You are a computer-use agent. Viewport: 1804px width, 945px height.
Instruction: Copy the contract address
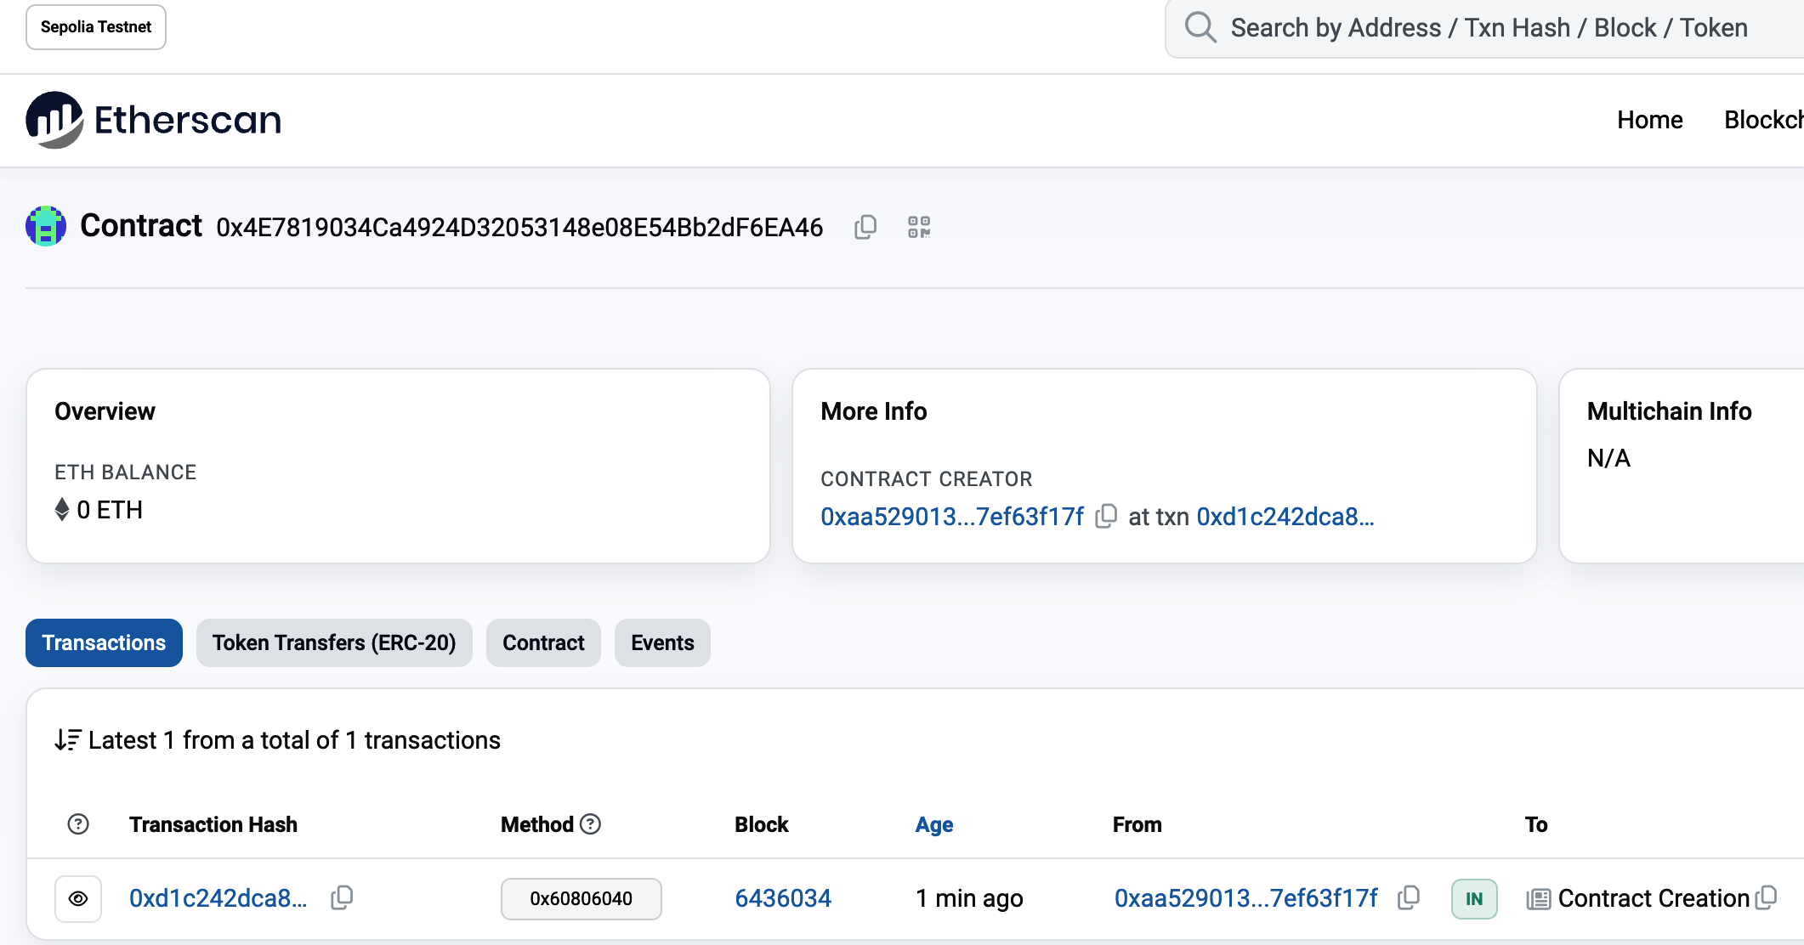[865, 226]
